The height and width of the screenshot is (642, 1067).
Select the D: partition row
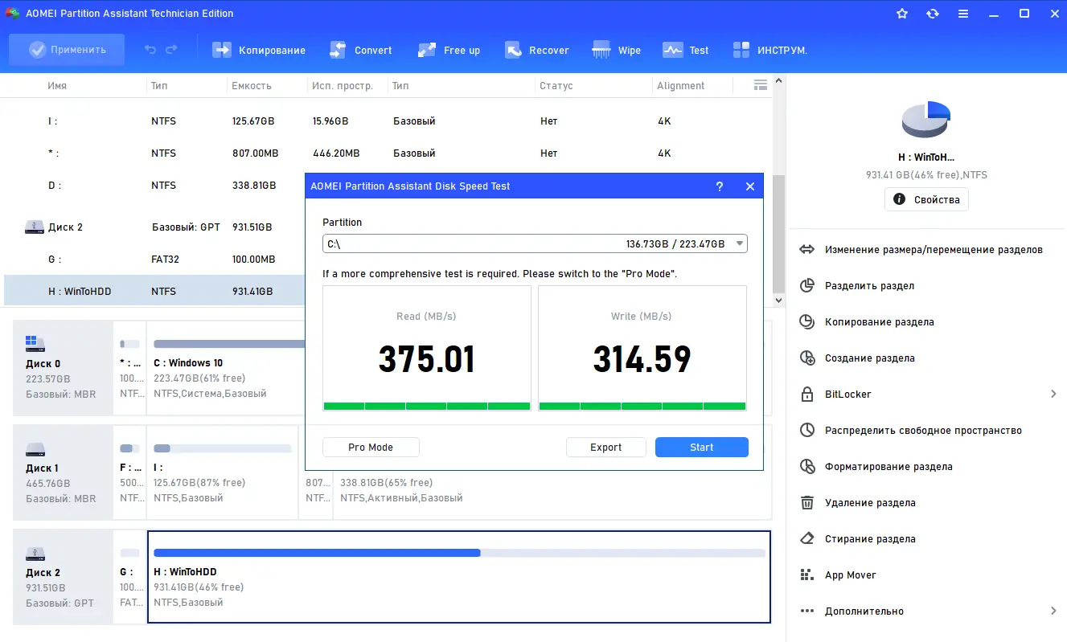(154, 186)
